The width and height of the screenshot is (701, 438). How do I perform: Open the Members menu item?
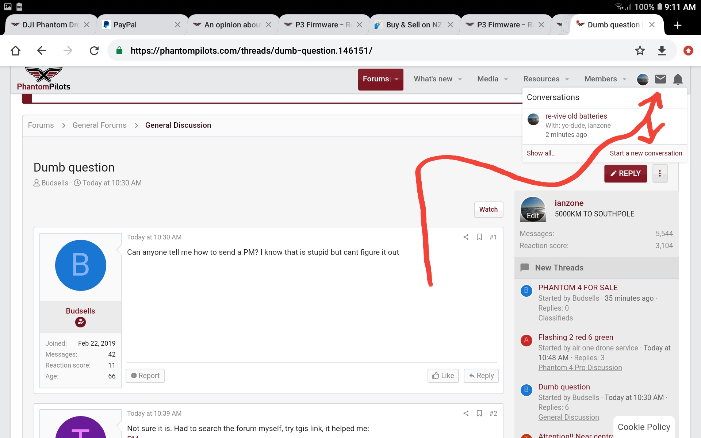point(601,79)
